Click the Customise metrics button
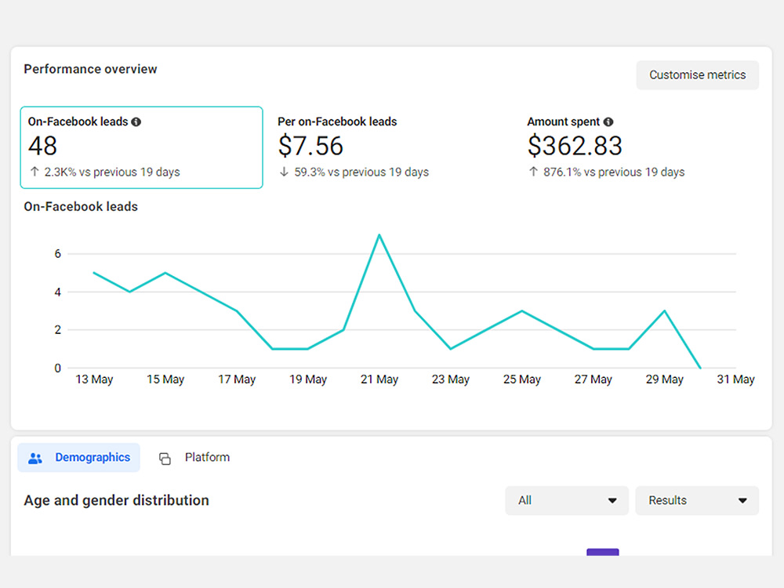784x588 pixels. pyautogui.click(x=698, y=75)
